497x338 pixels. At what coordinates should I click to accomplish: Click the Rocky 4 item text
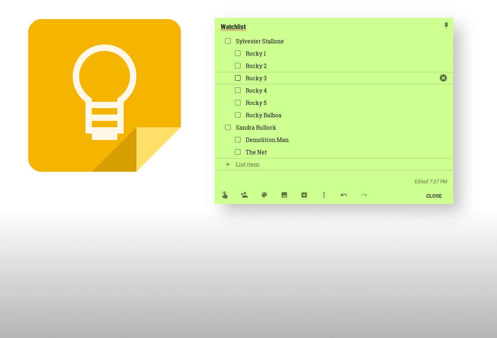(x=256, y=91)
